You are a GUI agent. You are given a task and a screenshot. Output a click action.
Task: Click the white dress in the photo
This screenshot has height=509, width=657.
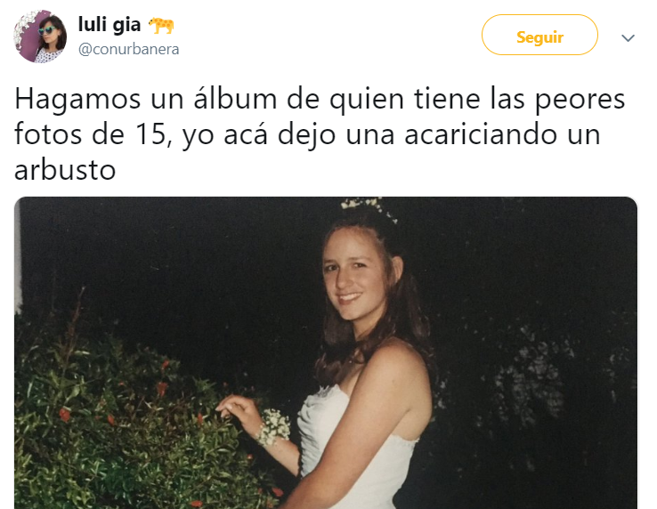tap(356, 450)
